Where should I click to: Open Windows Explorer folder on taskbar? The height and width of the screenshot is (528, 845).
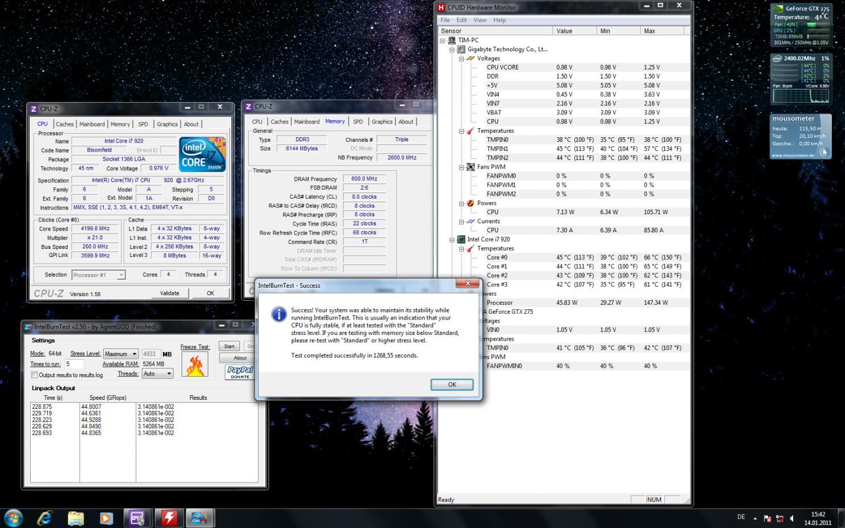click(76, 518)
